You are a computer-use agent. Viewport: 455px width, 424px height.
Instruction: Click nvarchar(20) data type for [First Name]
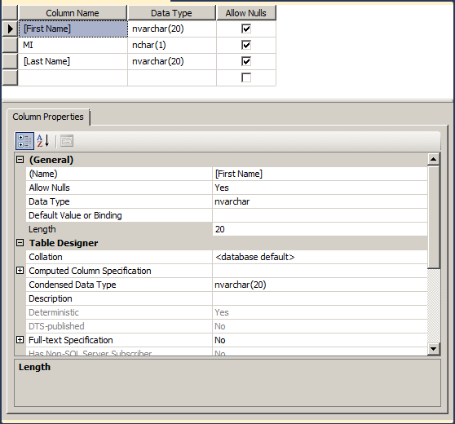[172, 29]
